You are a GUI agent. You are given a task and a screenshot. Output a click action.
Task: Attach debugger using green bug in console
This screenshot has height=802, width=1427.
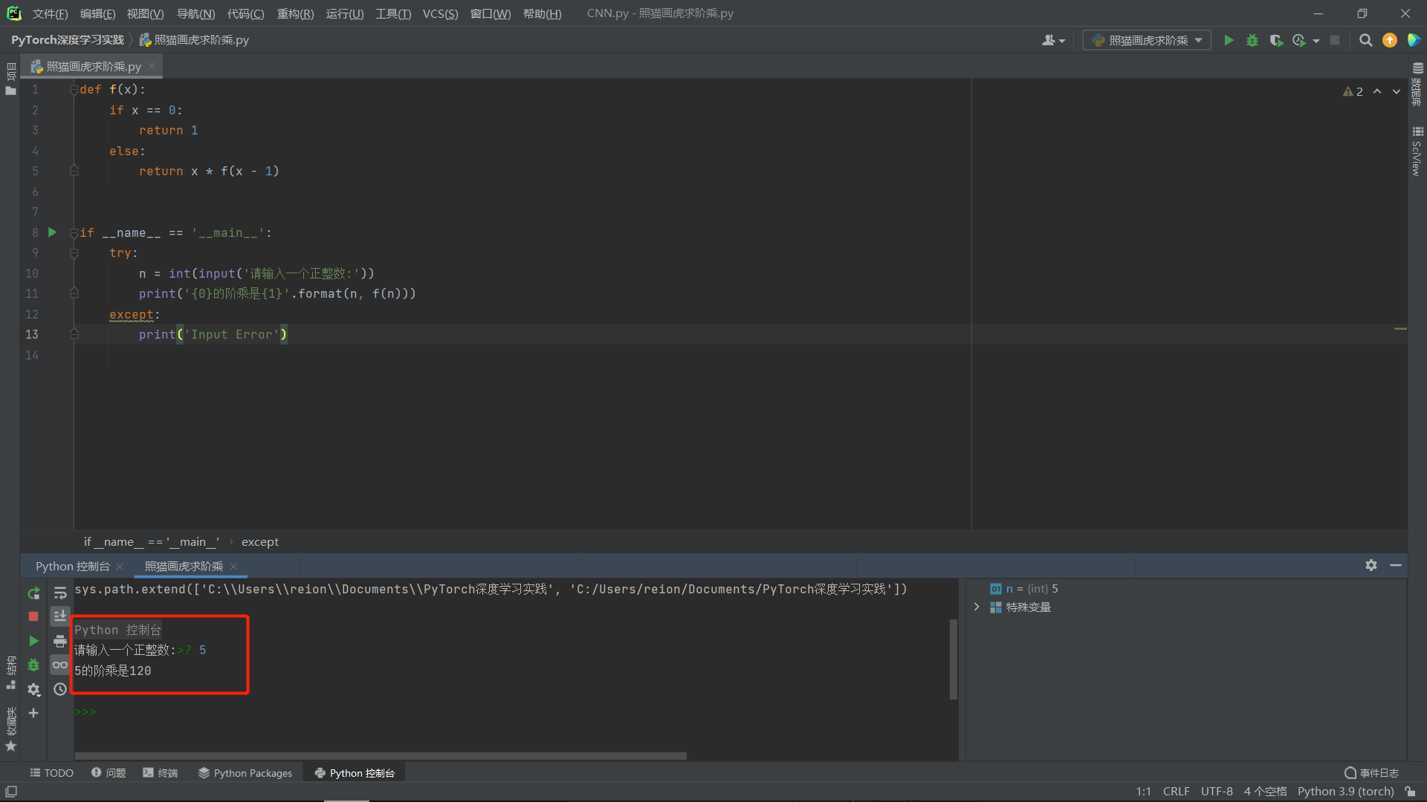coord(33,665)
